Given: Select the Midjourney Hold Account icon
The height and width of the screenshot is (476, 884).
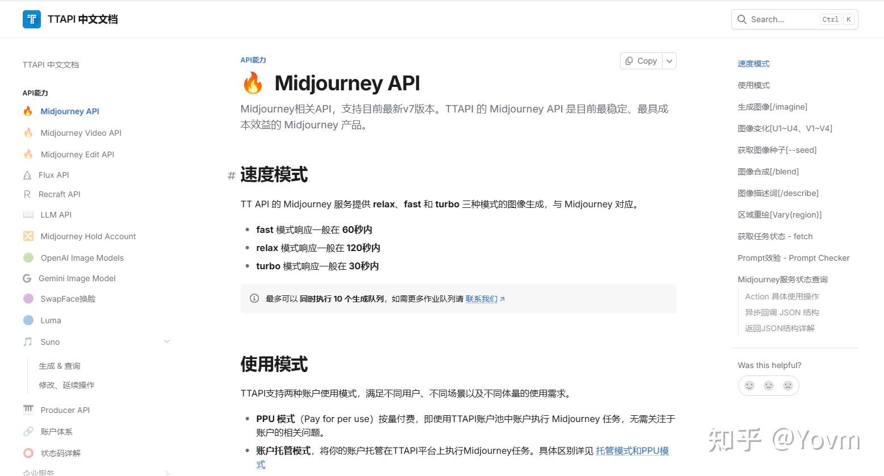Looking at the screenshot, I should tap(28, 236).
